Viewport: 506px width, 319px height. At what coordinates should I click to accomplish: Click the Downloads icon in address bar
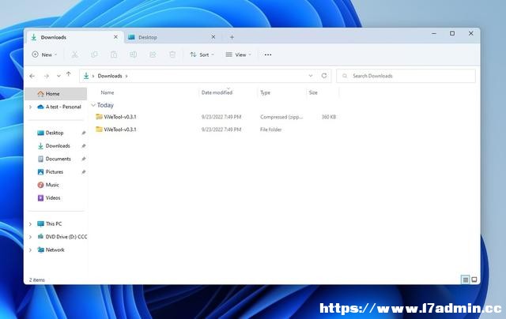86,76
